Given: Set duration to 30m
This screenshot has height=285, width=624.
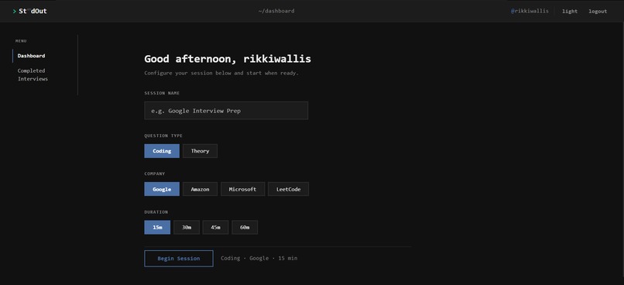Looking at the screenshot, I should 187,227.
